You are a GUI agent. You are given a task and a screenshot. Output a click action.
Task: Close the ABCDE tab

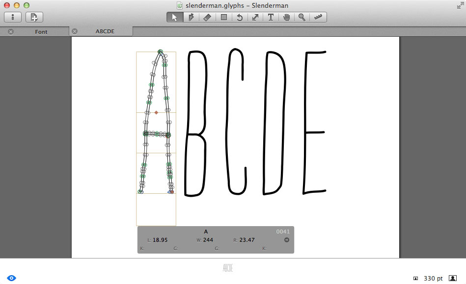(x=75, y=31)
